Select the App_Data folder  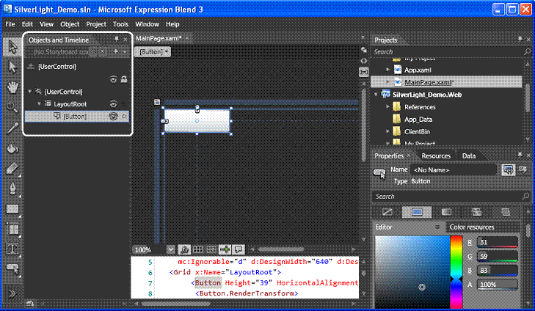pyautogui.click(x=418, y=120)
